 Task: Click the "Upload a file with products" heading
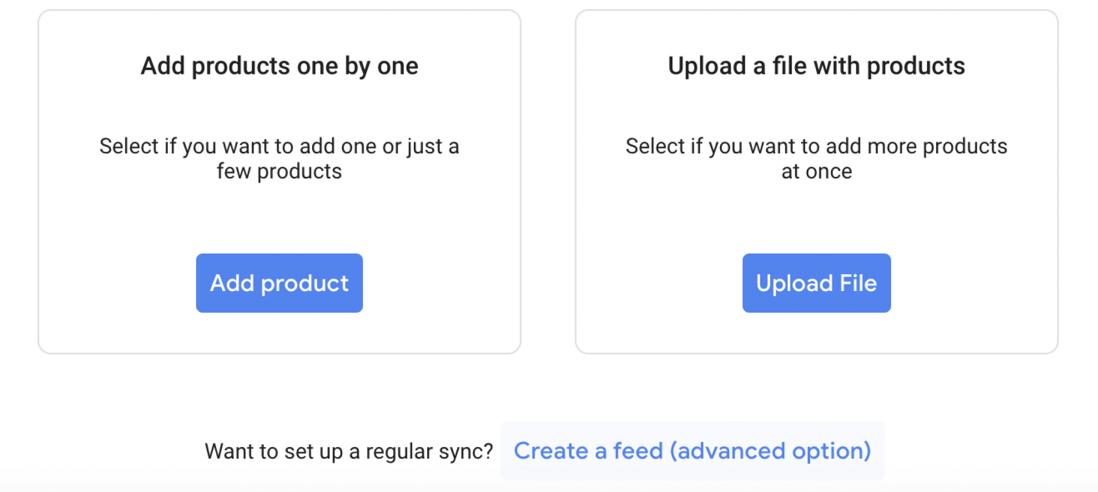coord(816,66)
